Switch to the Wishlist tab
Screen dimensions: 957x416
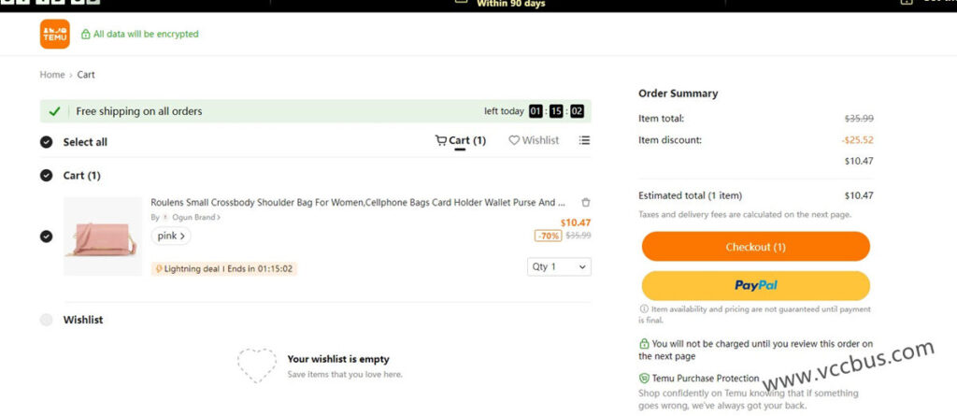pos(534,141)
